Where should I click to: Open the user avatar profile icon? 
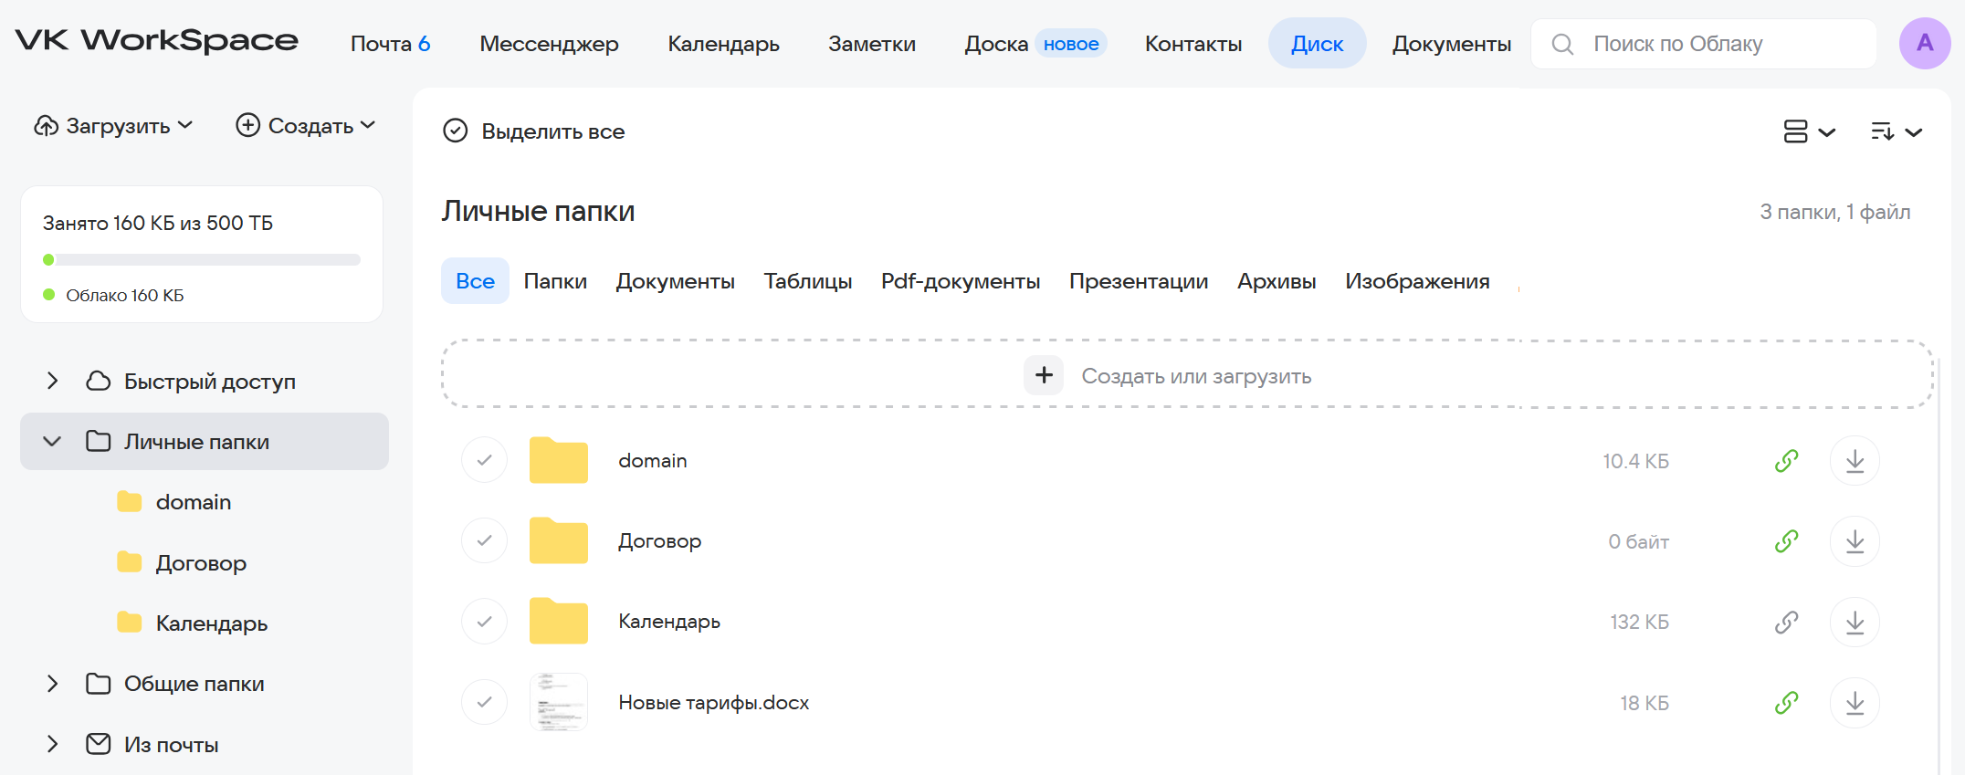click(1924, 43)
